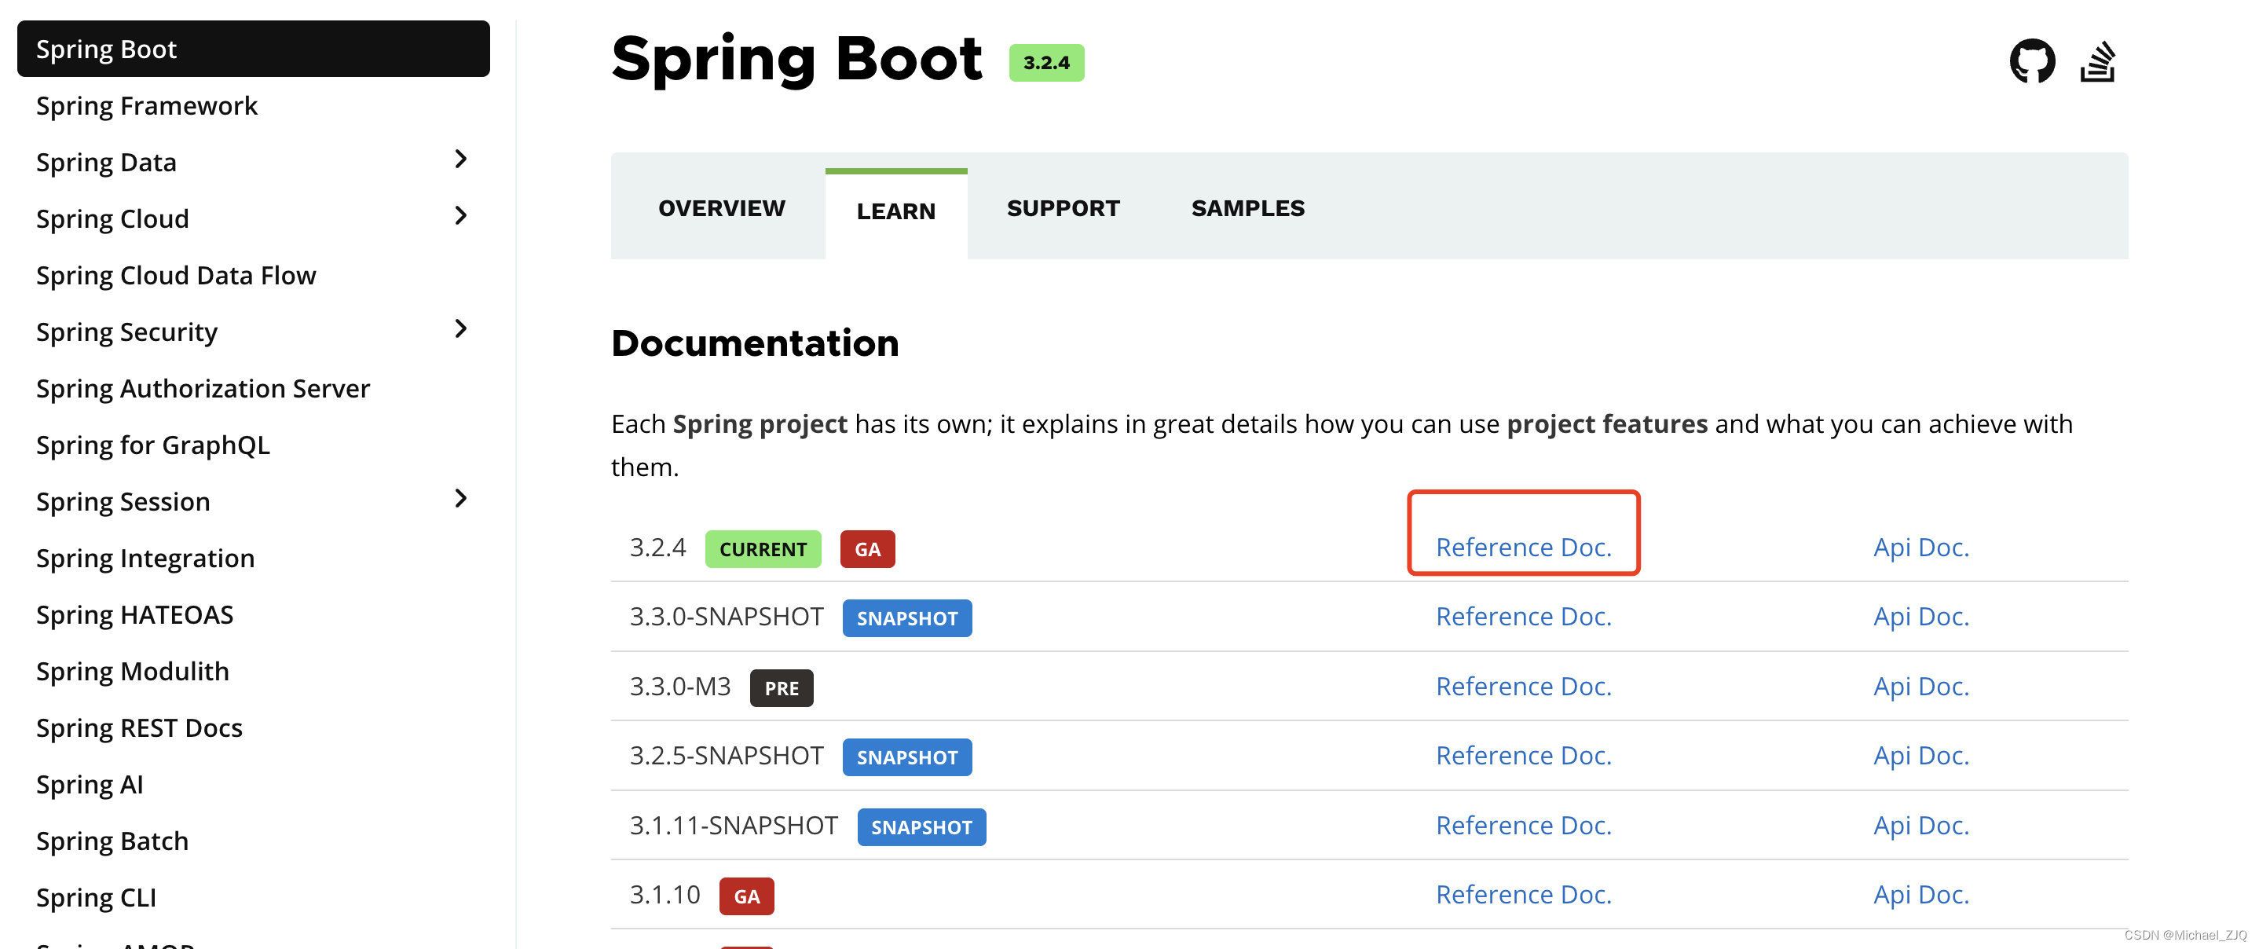Open the SAMPLES tab
This screenshot has width=2259, height=949.
(1247, 209)
